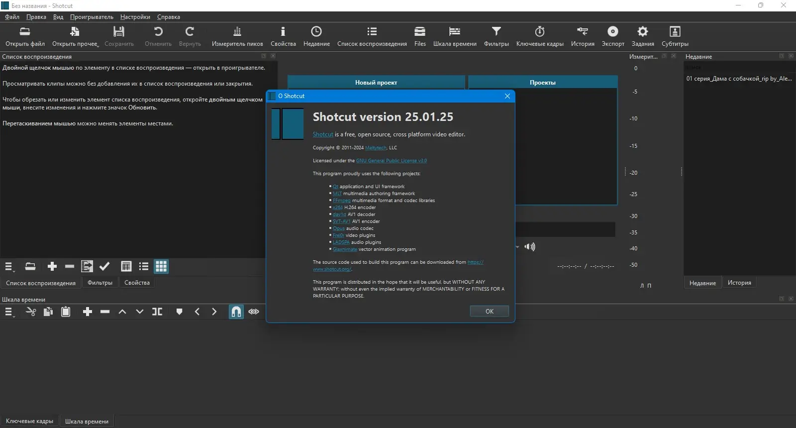Switch to the Фильтры tab

coord(100,283)
